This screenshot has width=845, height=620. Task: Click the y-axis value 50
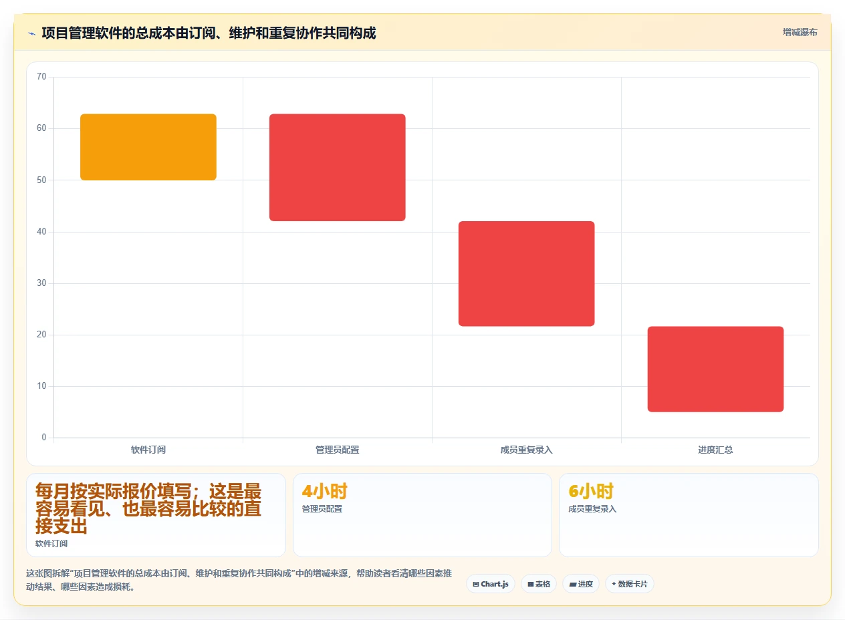pyautogui.click(x=41, y=180)
